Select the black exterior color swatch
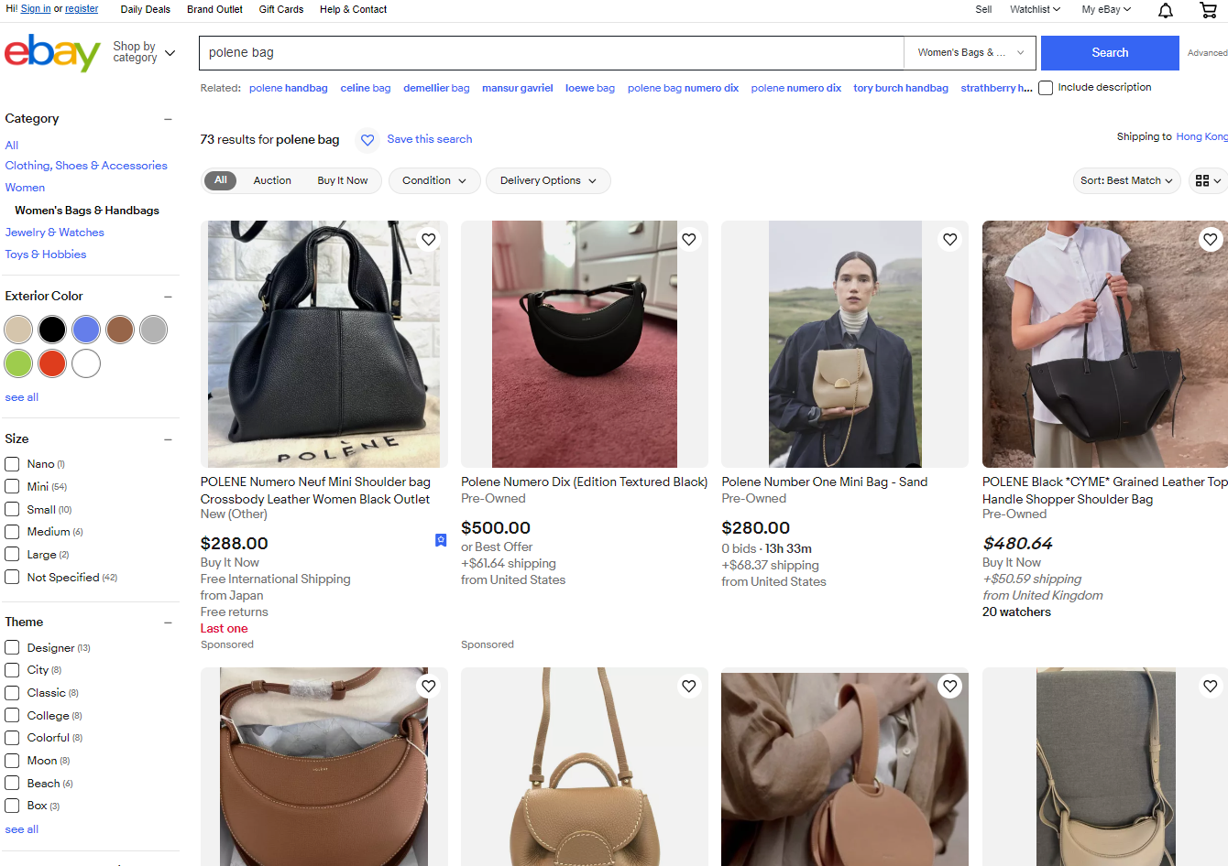The image size is (1228, 866). tap(52, 330)
